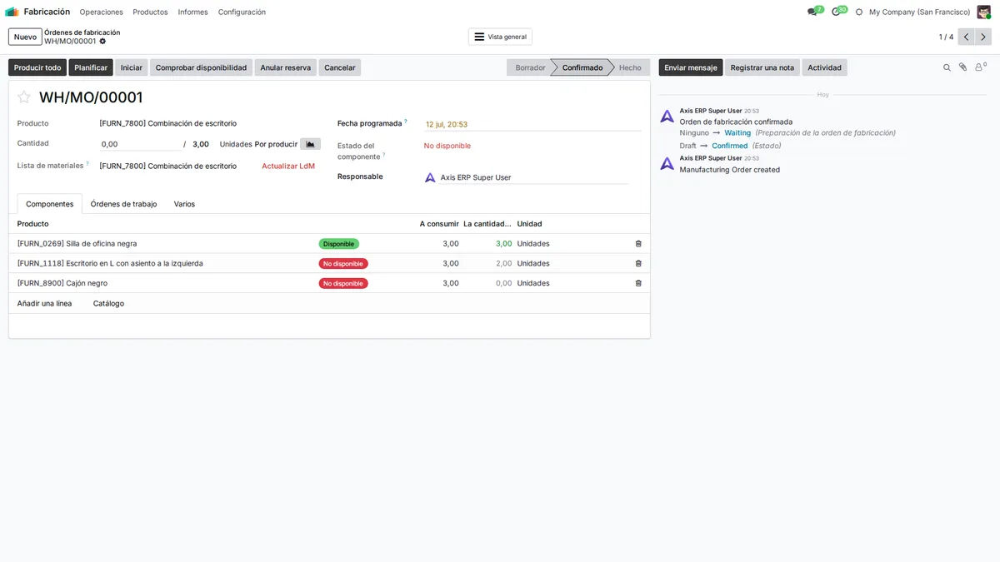The image size is (1000, 562).
Task: Mark order WH/MO/00001 as favorite star
Action: point(24,97)
